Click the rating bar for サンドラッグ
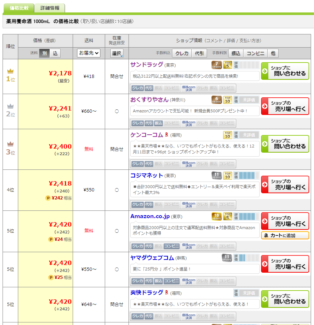 click(246, 65)
